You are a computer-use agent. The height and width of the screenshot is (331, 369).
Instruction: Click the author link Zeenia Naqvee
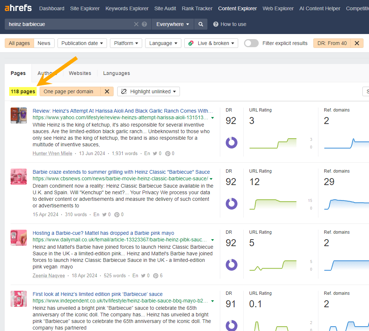[x=48, y=275]
